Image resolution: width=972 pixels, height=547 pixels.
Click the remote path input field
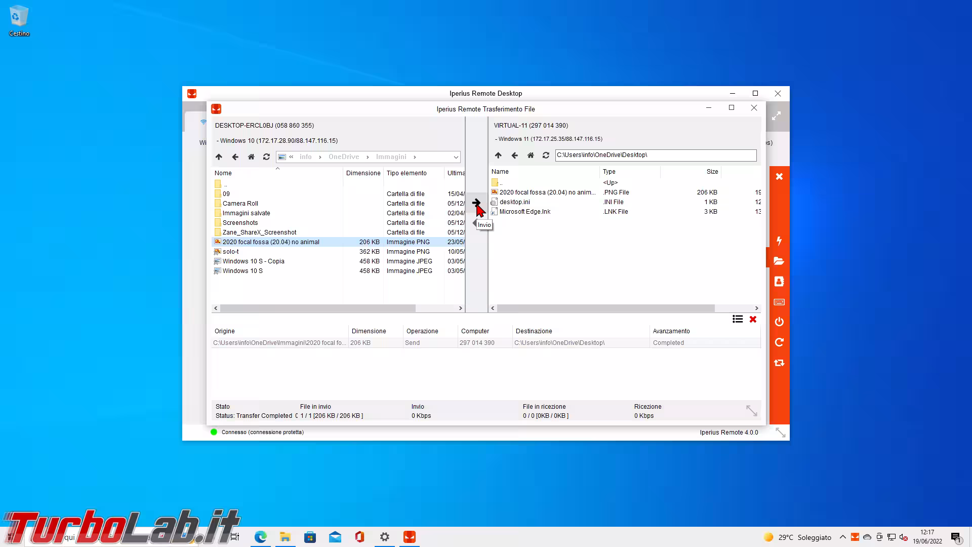coord(655,155)
